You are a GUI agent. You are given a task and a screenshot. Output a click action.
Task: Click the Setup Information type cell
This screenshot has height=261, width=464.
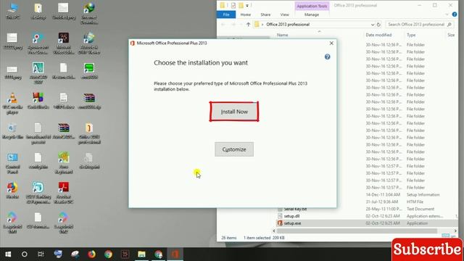pos(423,195)
